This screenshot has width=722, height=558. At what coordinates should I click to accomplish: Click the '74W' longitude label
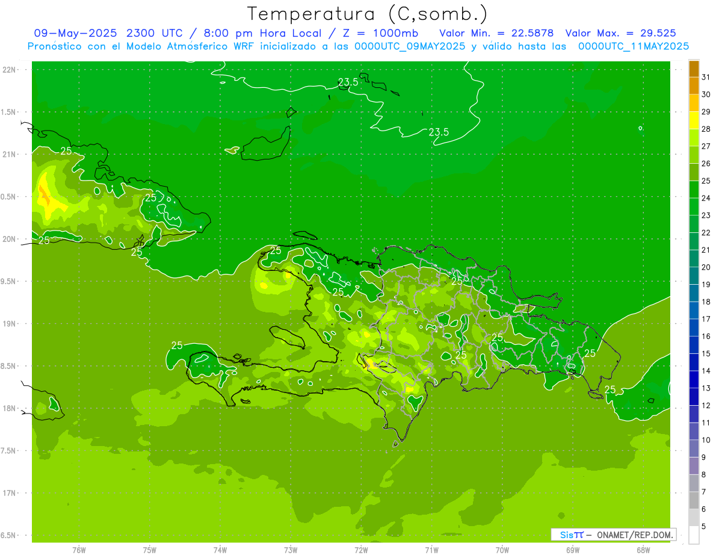tap(220, 550)
